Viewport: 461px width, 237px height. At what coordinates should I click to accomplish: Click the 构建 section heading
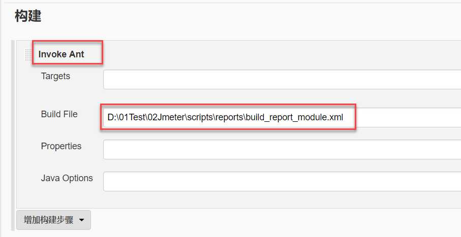click(x=28, y=16)
